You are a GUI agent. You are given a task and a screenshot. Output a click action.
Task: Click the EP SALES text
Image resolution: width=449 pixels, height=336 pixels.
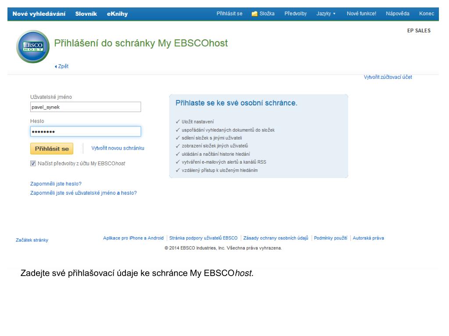(419, 31)
